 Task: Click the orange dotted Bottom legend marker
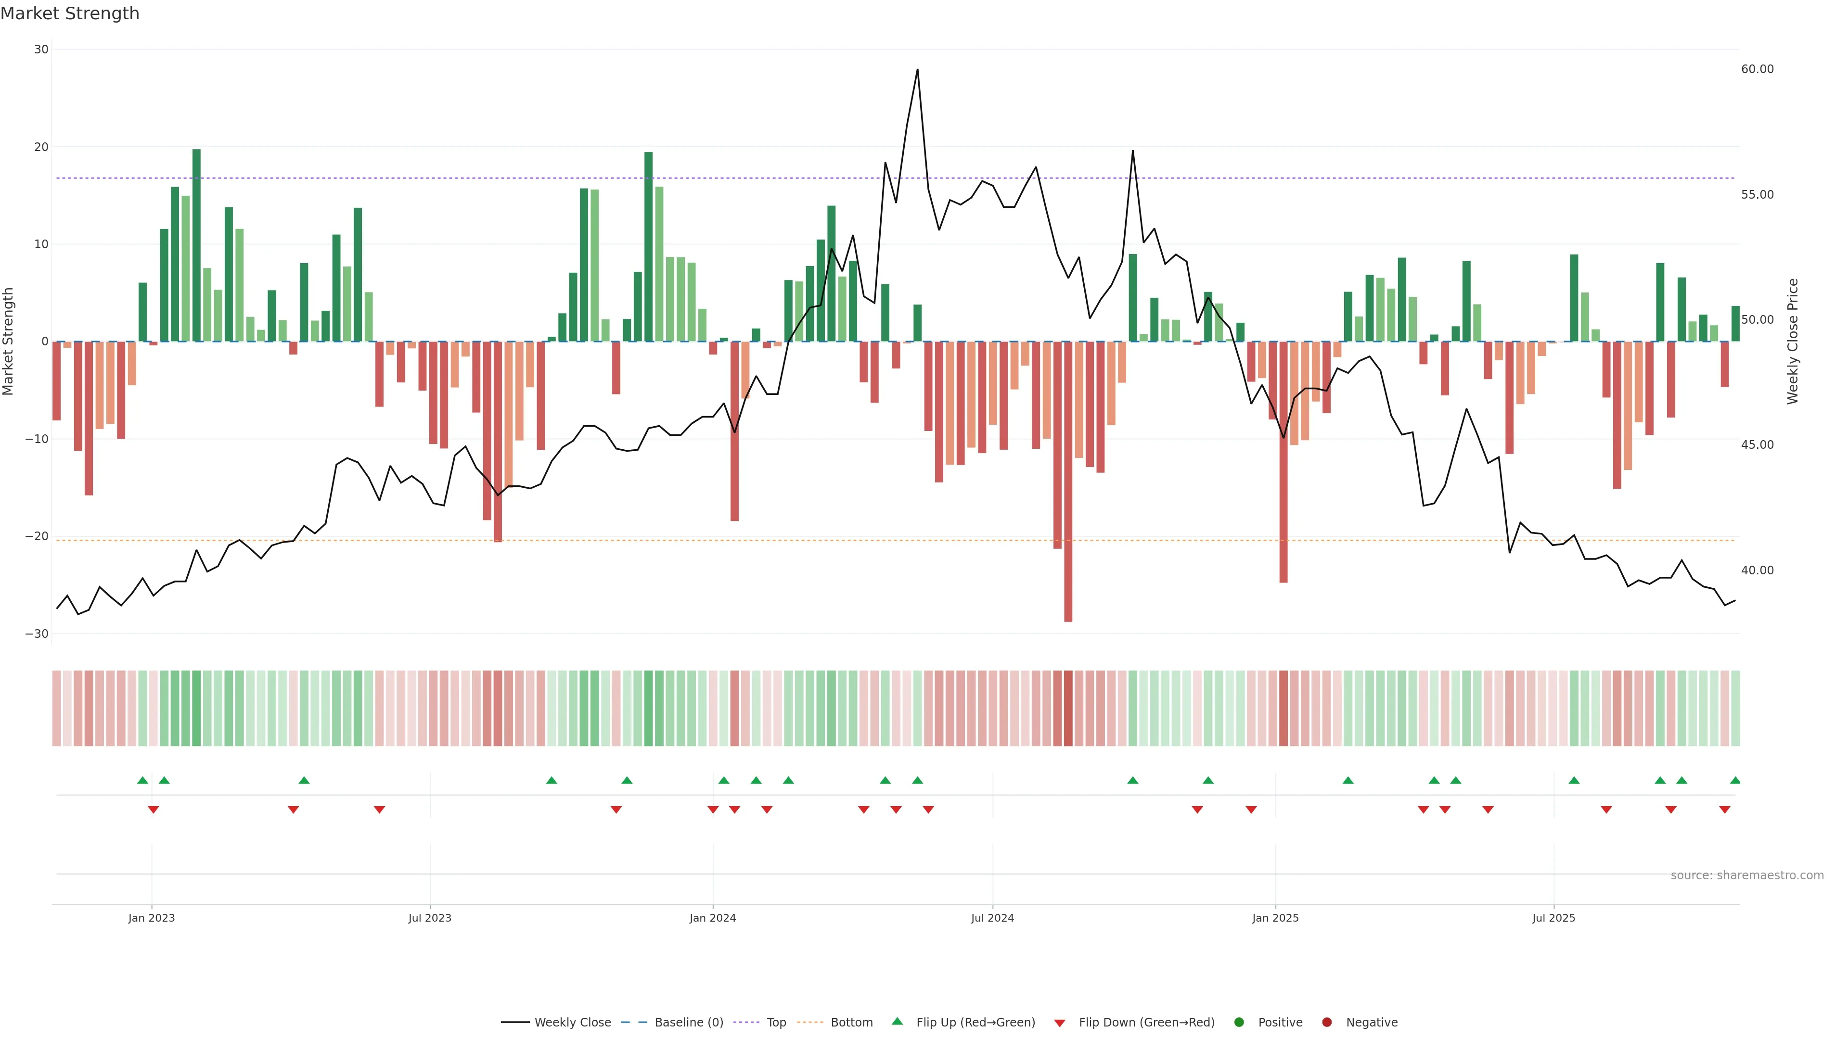click(x=810, y=1023)
